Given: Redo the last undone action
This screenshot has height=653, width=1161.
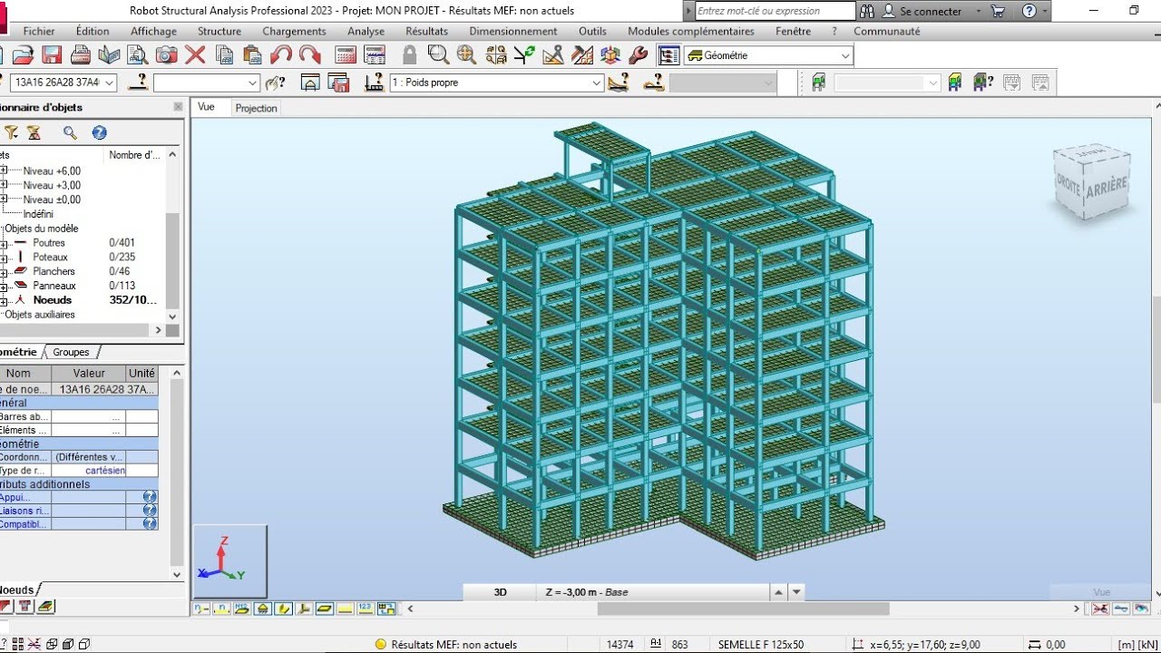Looking at the screenshot, I should (309, 54).
